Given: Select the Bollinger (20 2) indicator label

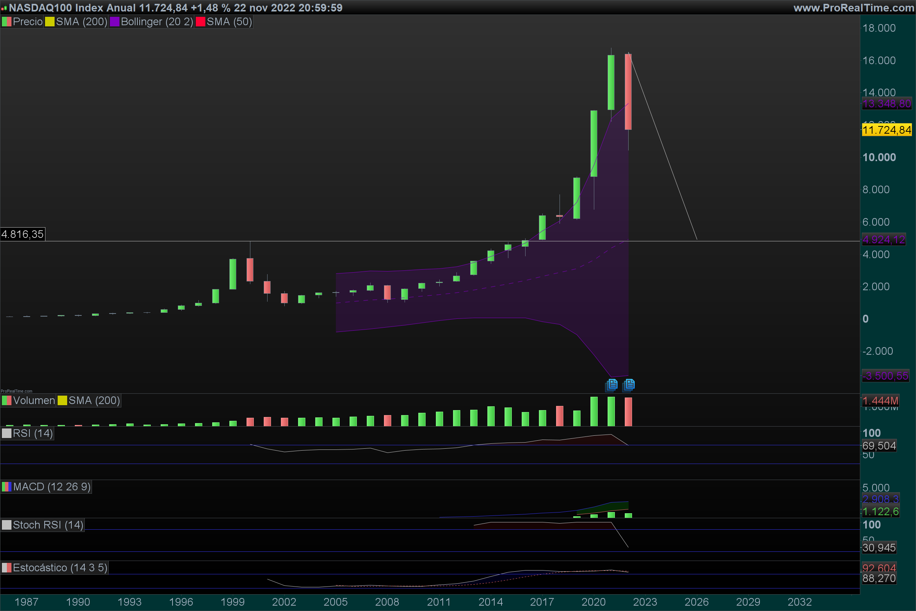Looking at the screenshot, I should click(156, 22).
